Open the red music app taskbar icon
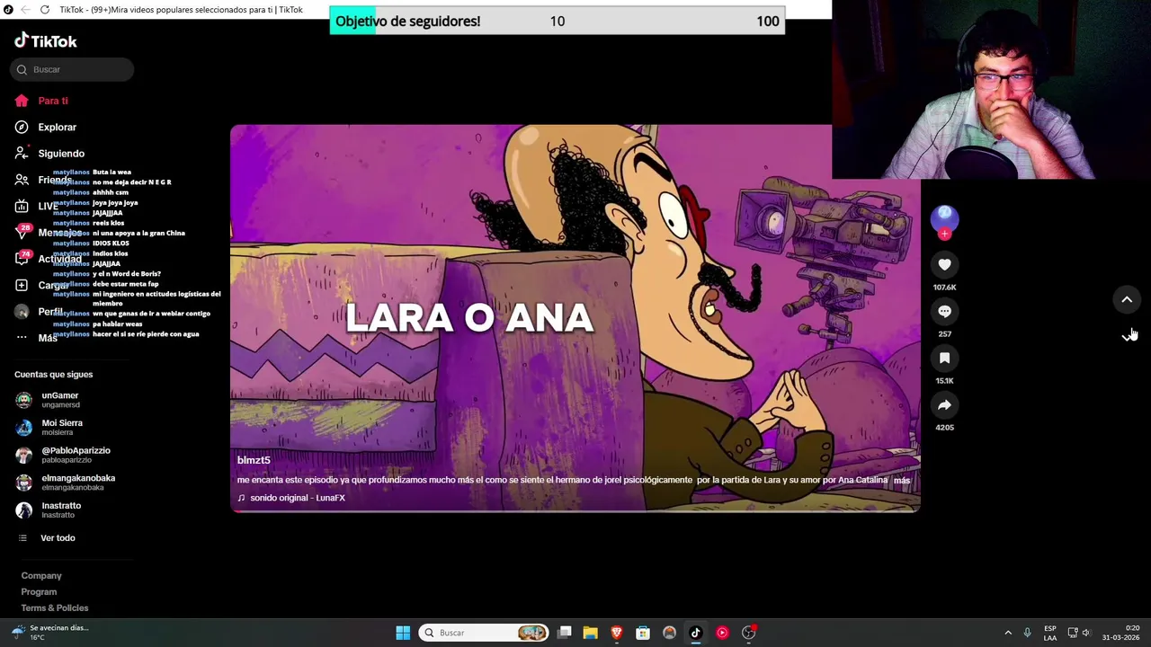The width and height of the screenshot is (1151, 647). pos(722,633)
